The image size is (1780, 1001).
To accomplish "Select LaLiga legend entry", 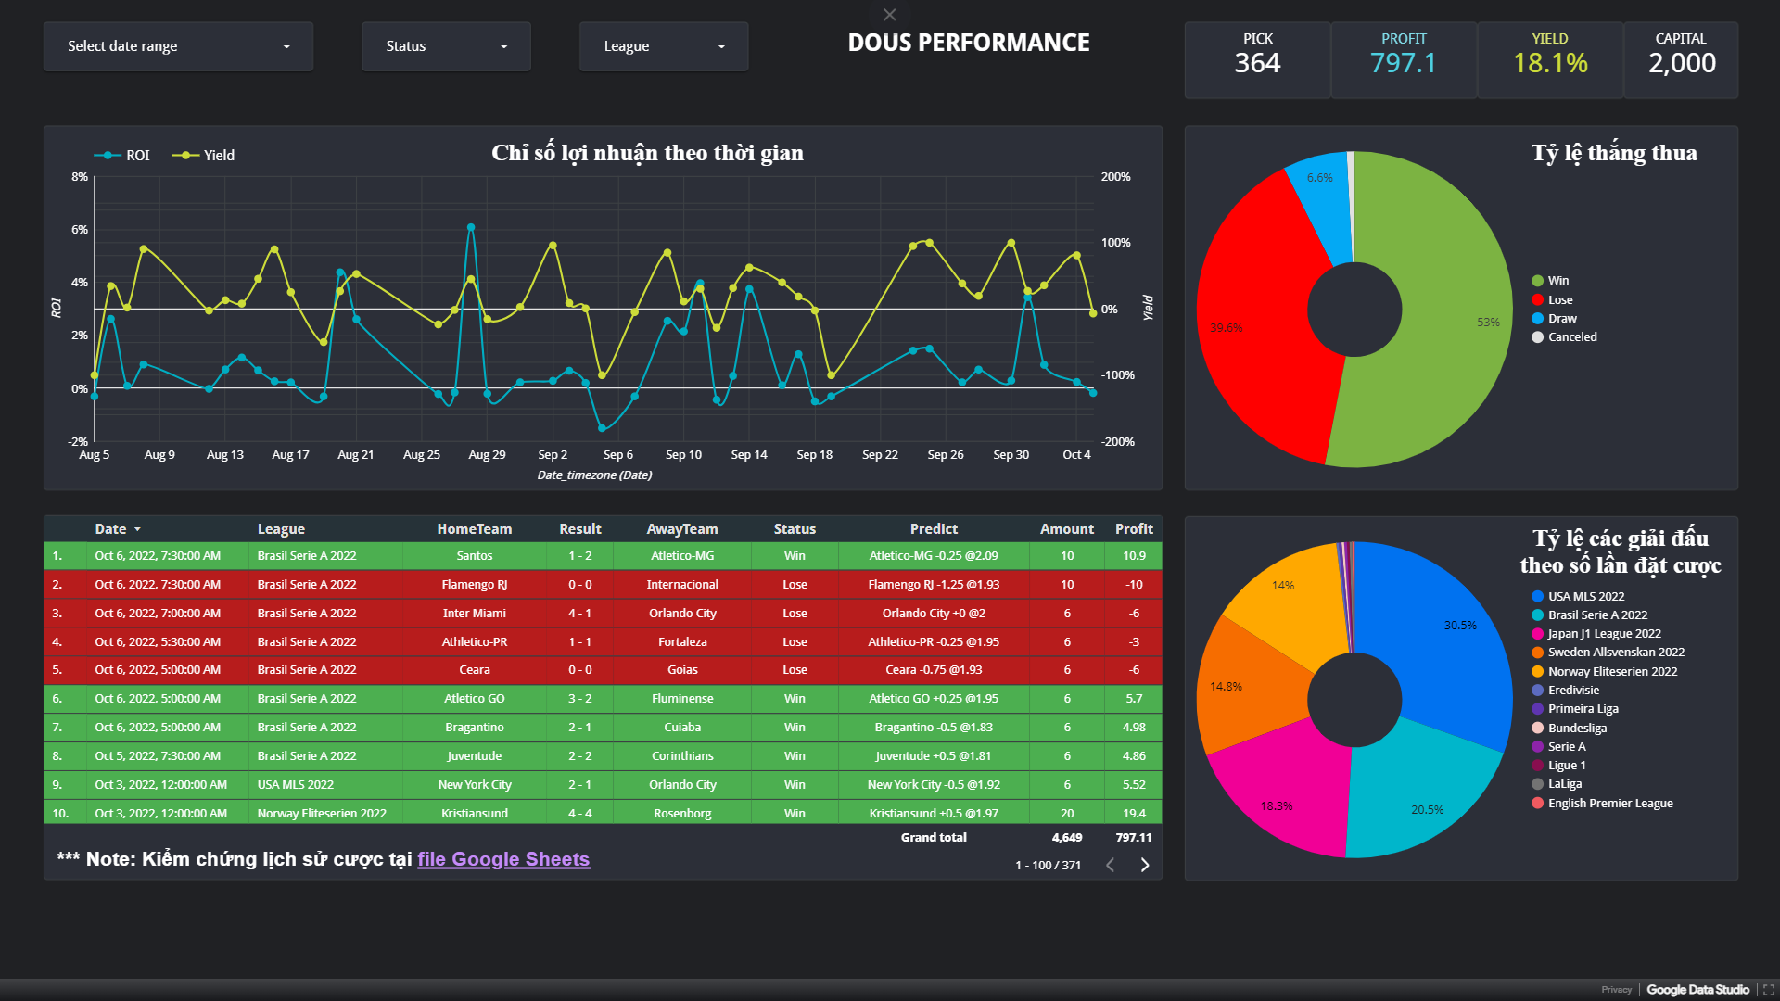I will click(1557, 784).
